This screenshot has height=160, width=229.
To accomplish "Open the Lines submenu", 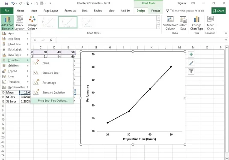I will coord(15,76).
